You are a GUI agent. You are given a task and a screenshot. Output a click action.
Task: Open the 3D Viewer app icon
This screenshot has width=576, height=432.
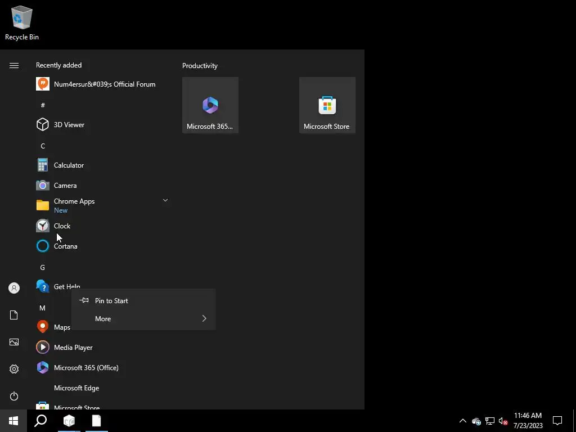pos(43,124)
